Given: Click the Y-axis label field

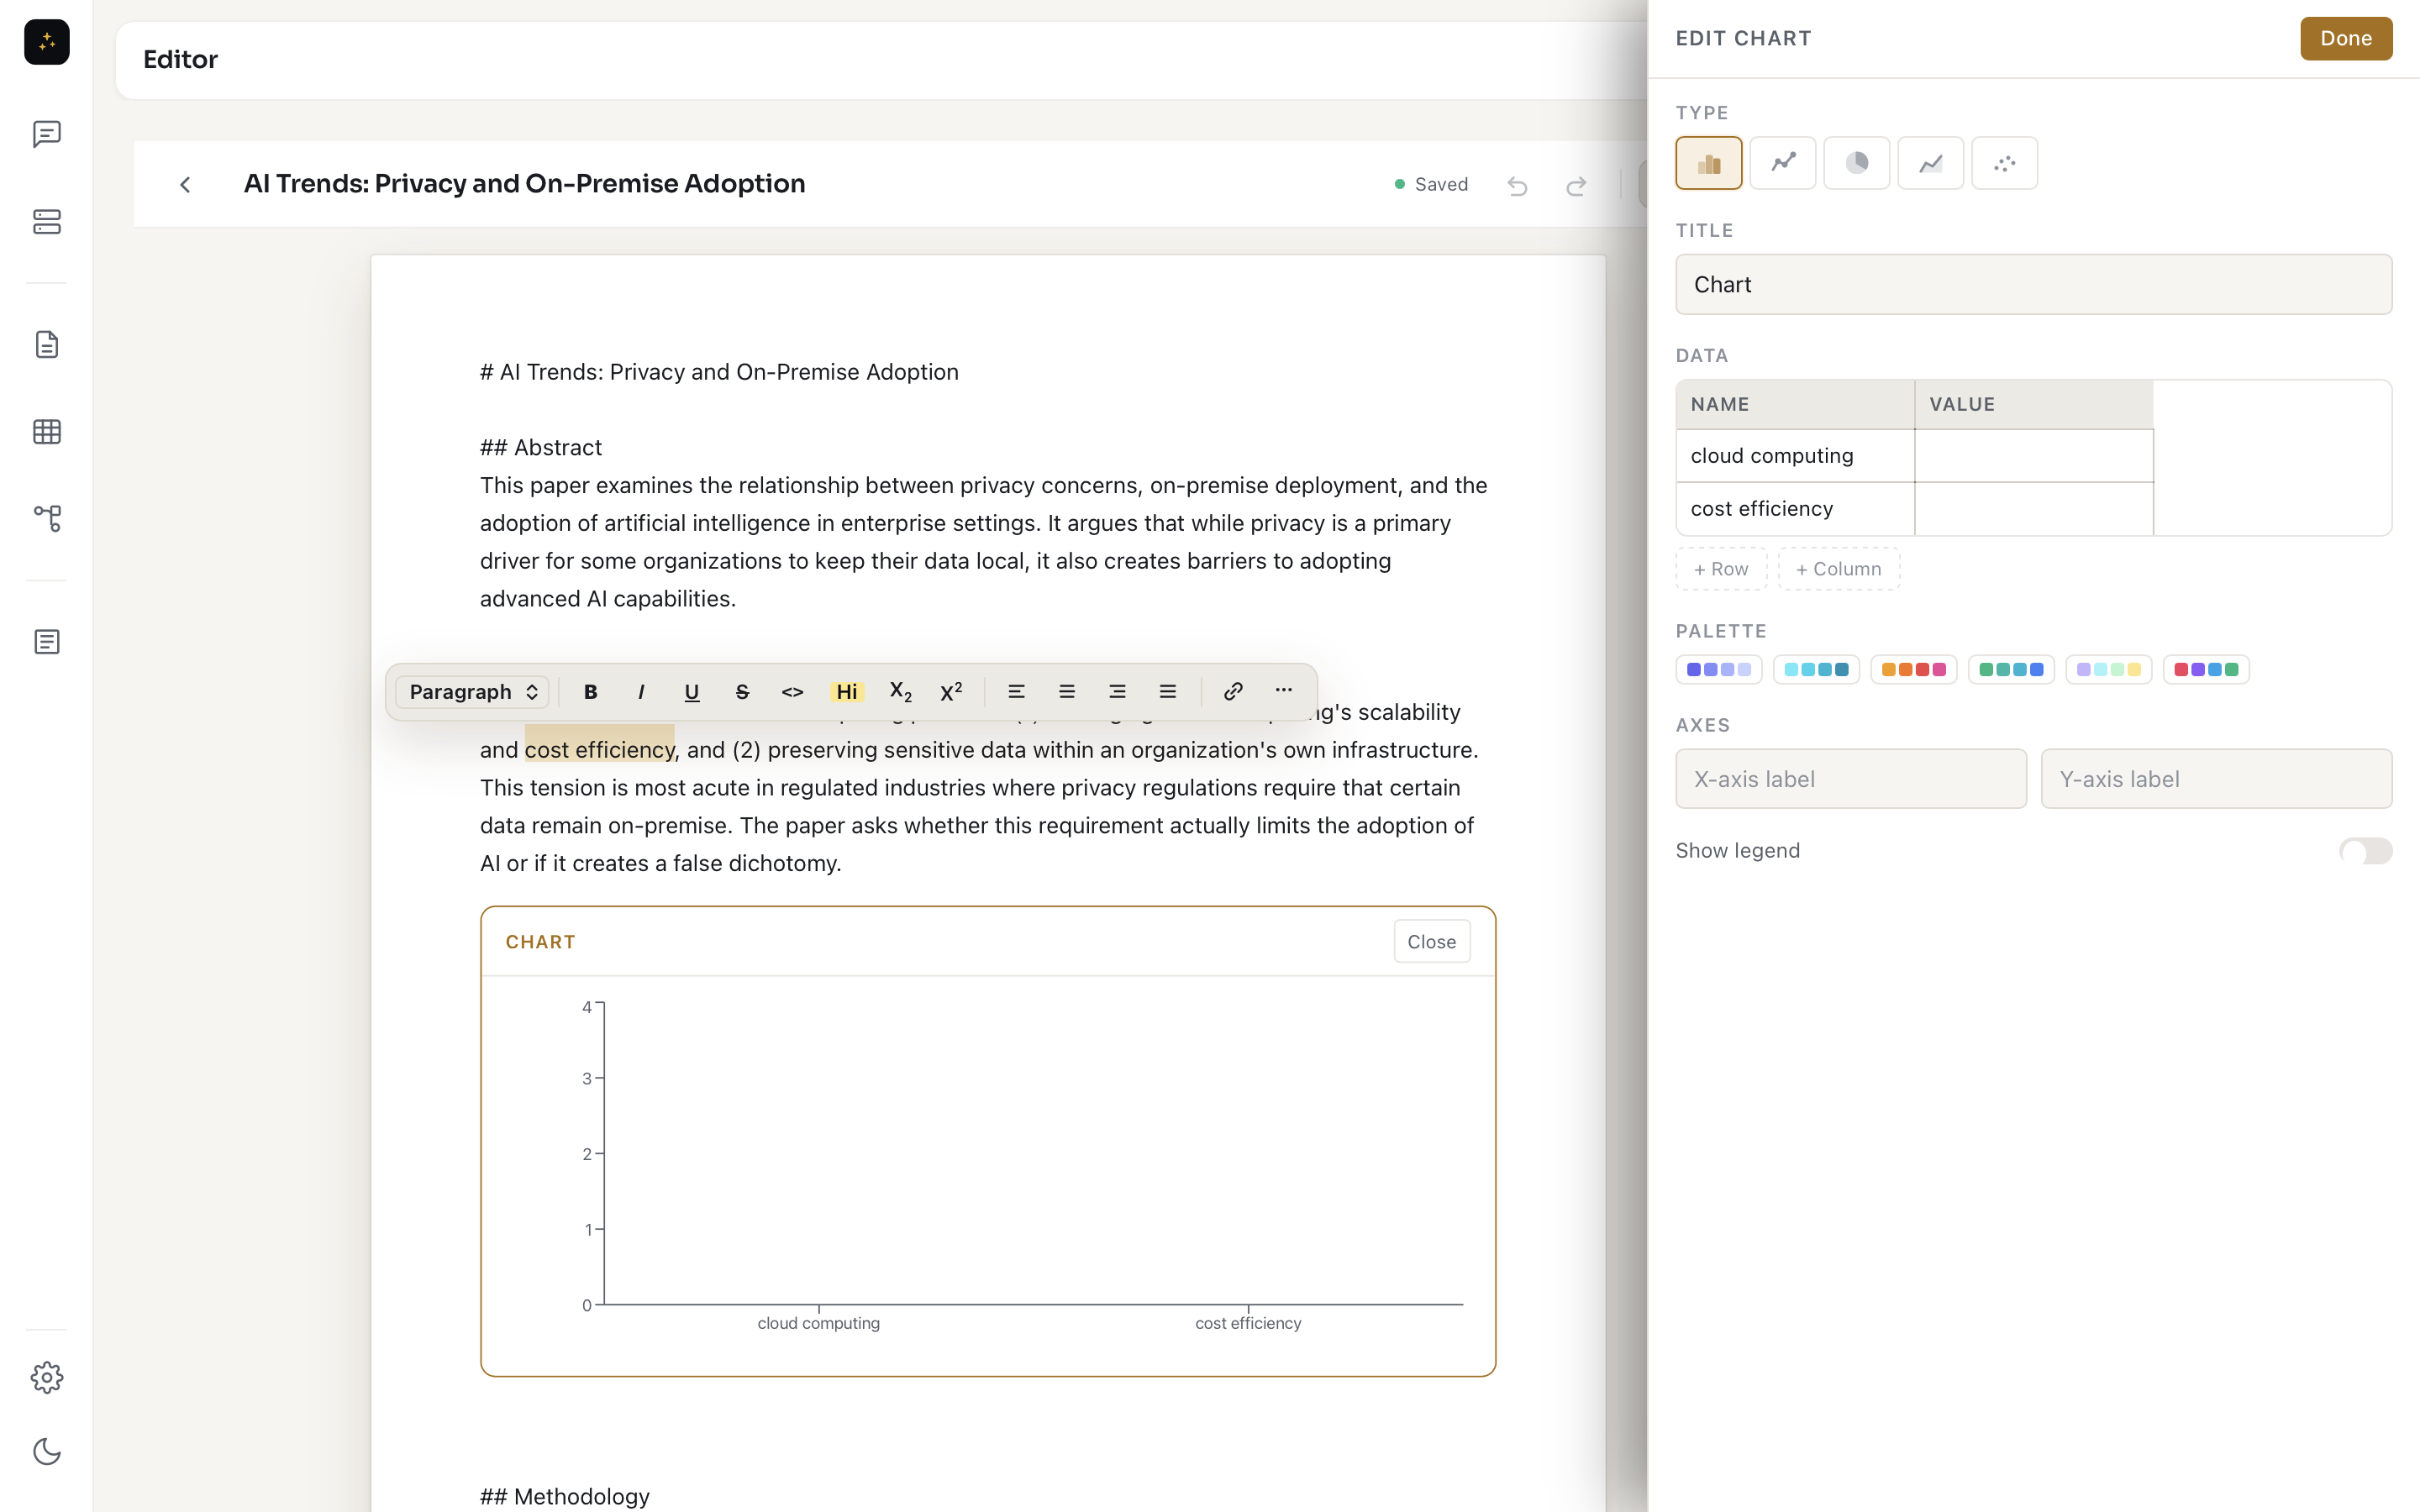Looking at the screenshot, I should click(2216, 779).
